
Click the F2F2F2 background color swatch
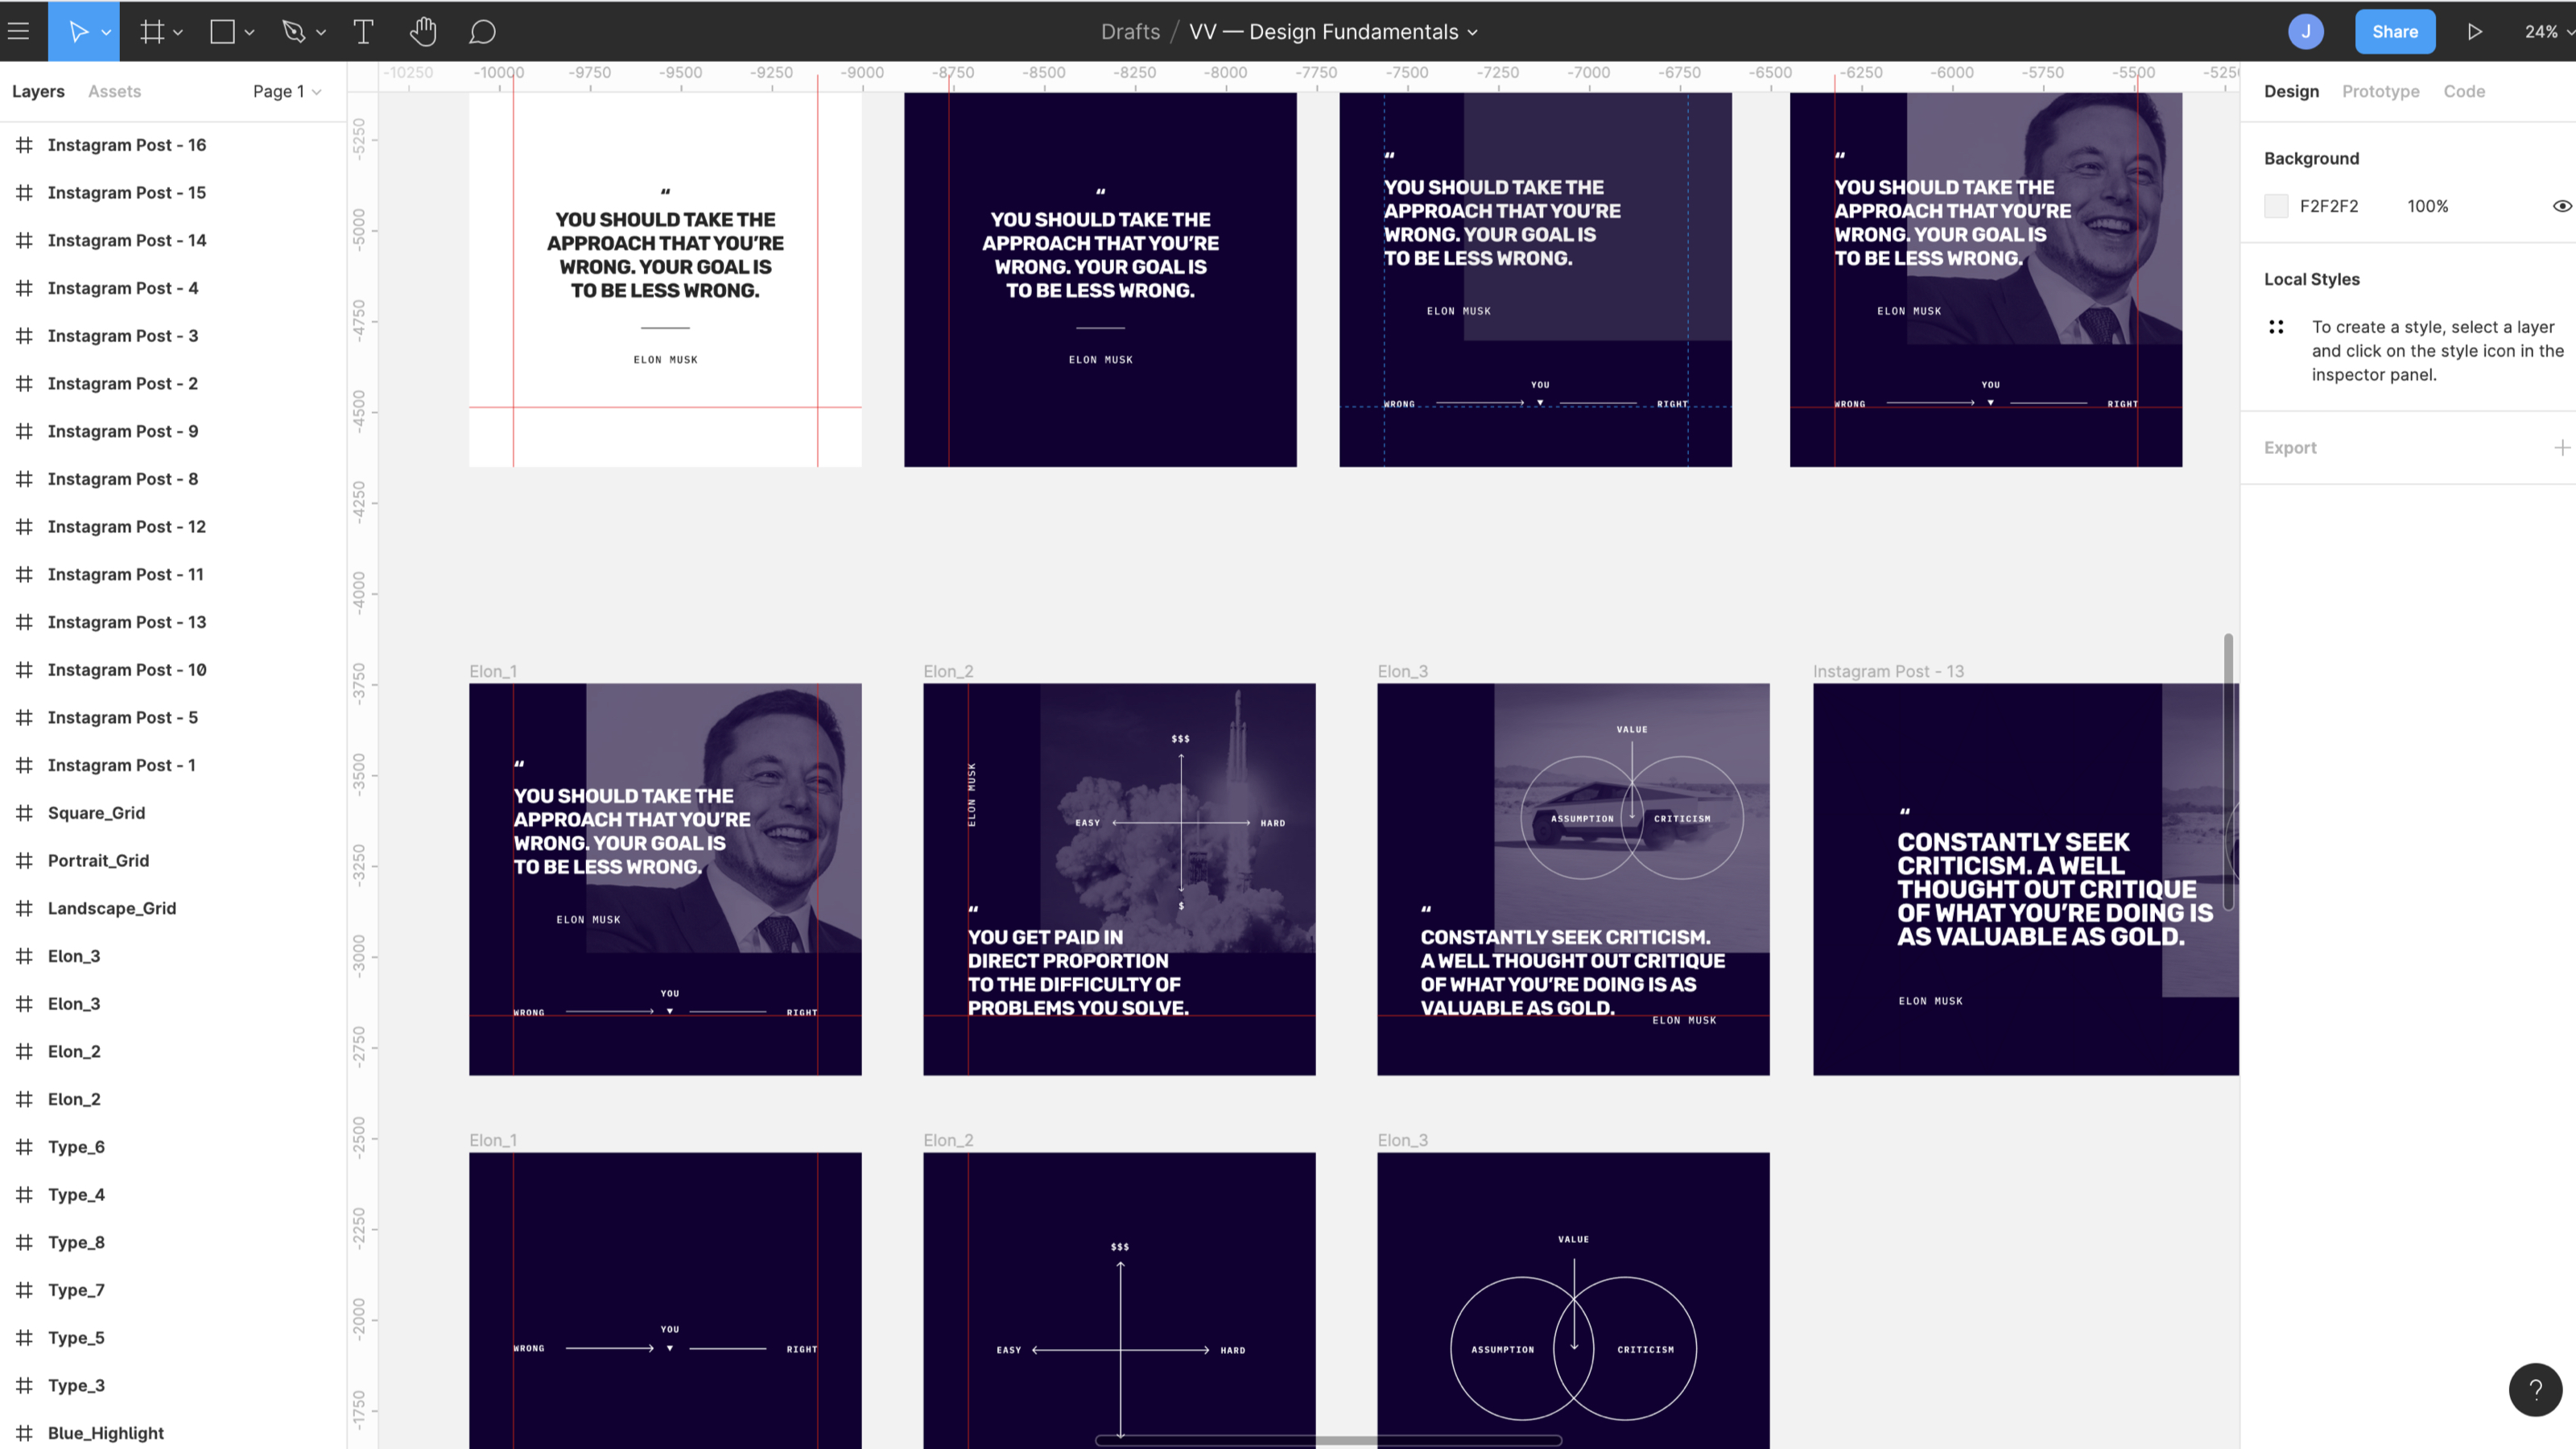pos(2276,206)
